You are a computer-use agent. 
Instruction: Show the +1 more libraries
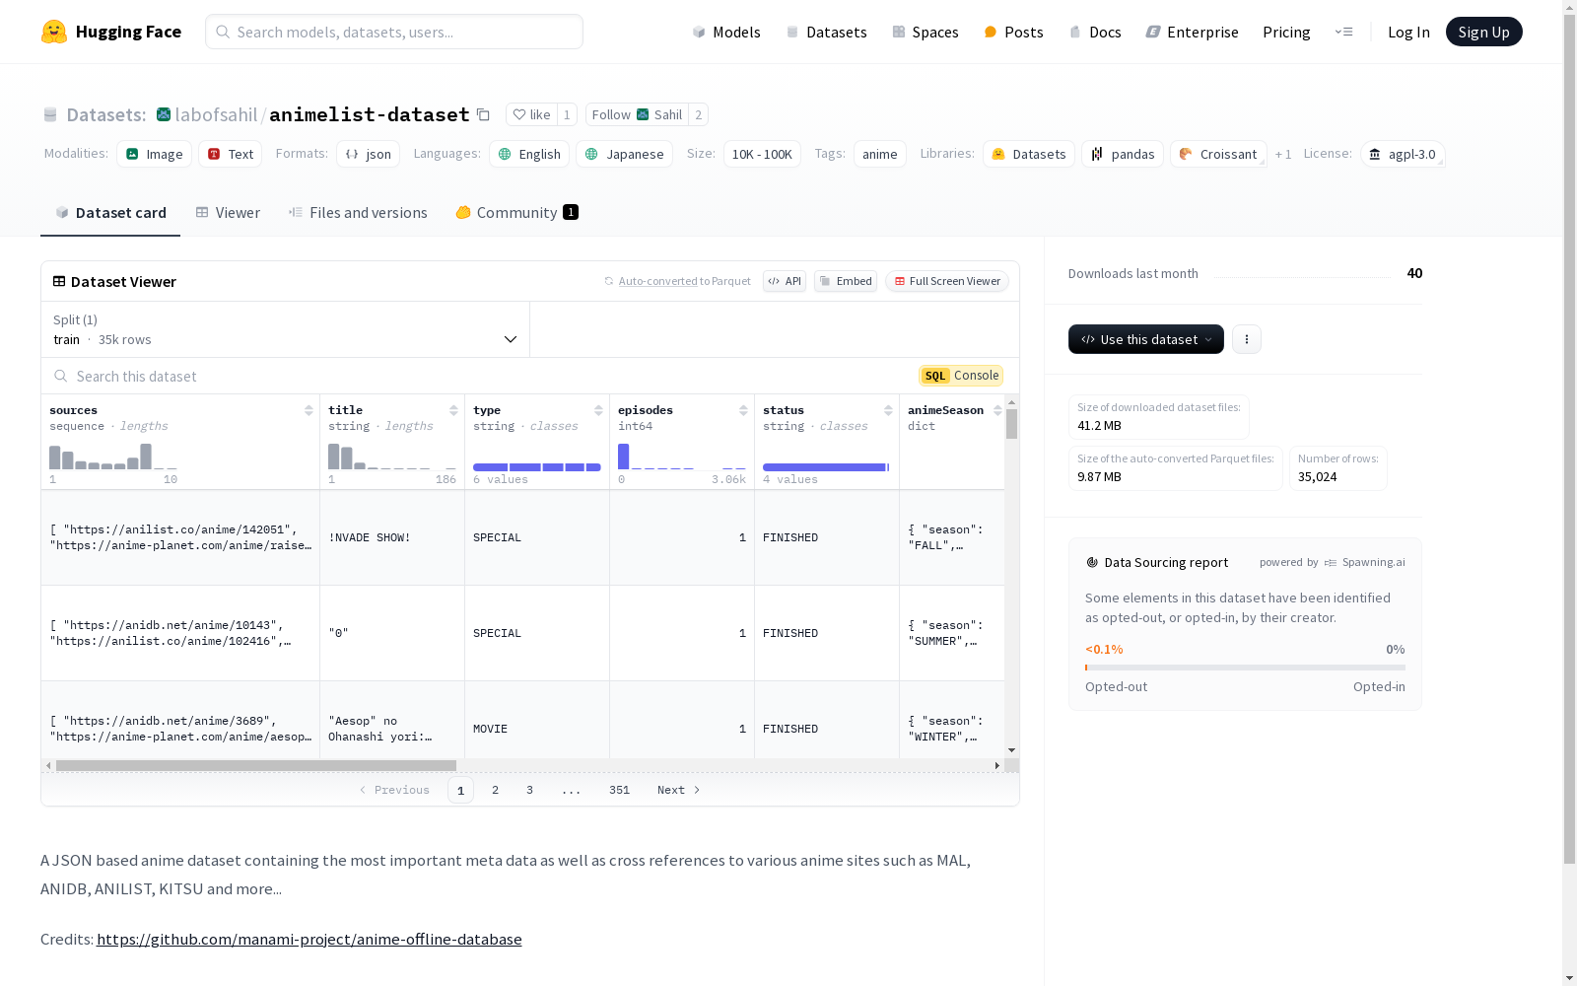(x=1283, y=155)
